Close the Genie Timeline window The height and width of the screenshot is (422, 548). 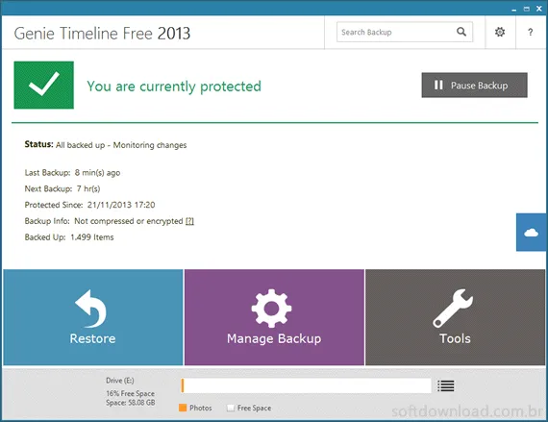click(539, 9)
